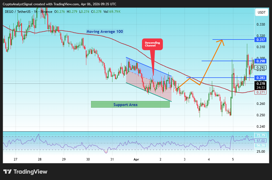Click the RSI 57.02 value label

[x=260, y=141]
